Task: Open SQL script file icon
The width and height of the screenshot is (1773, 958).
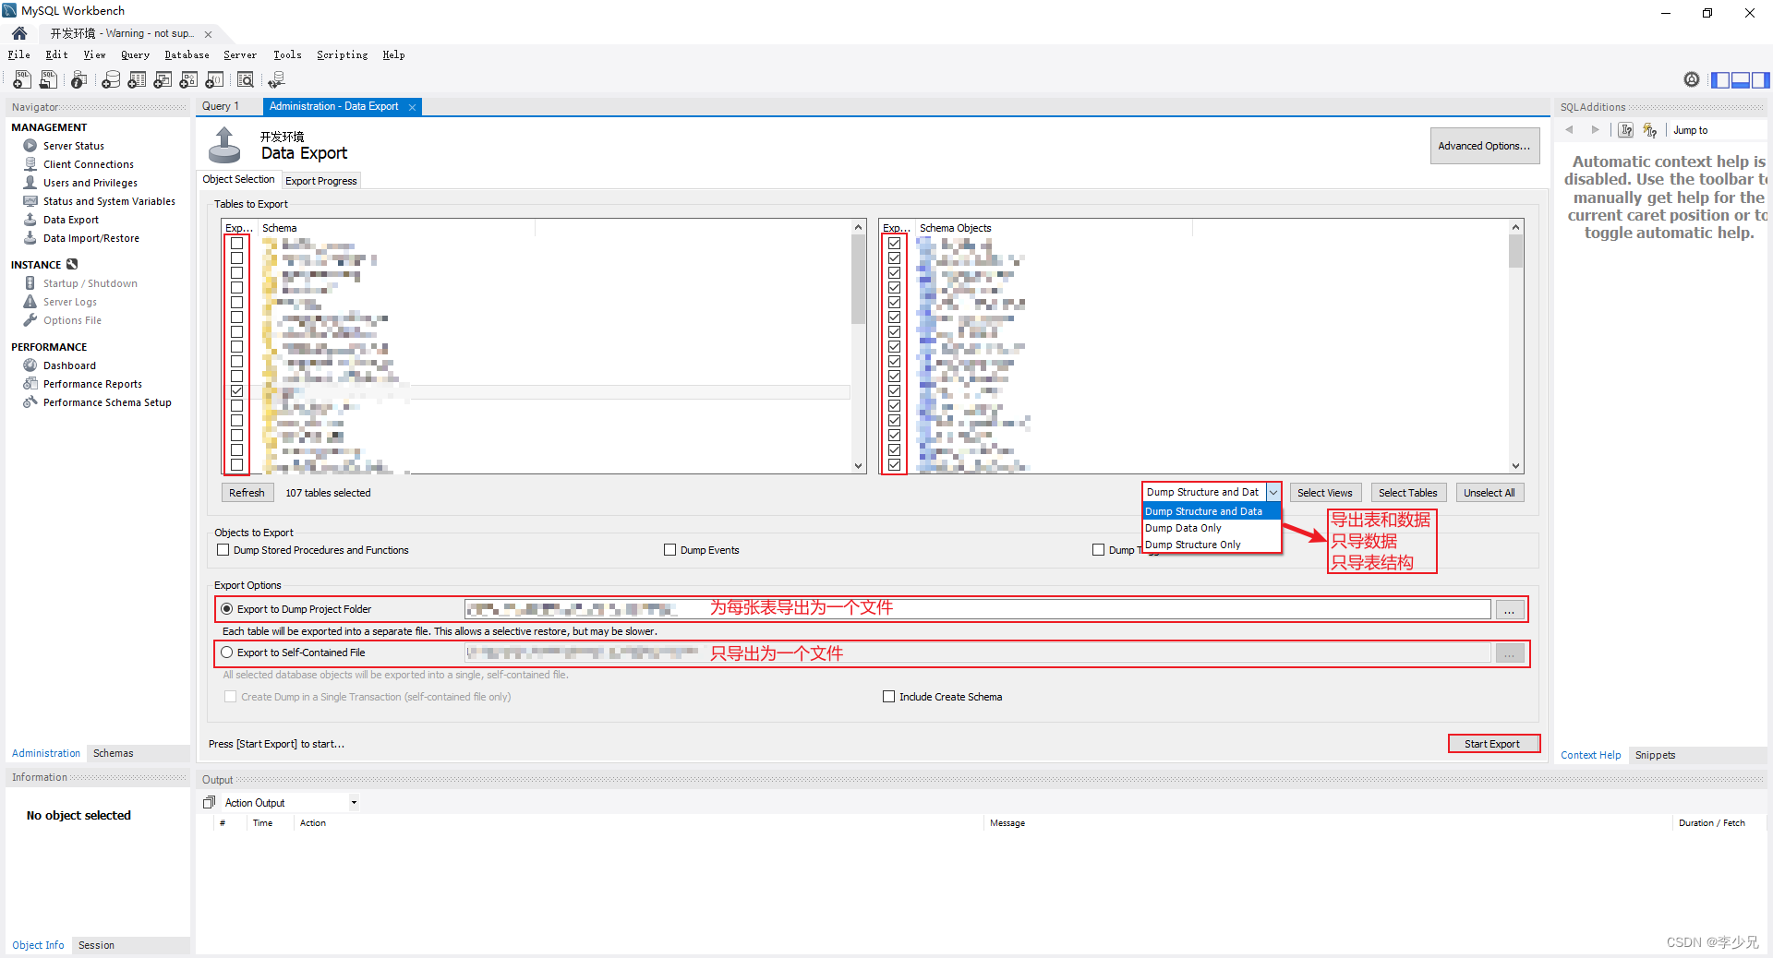Action: click(x=48, y=80)
